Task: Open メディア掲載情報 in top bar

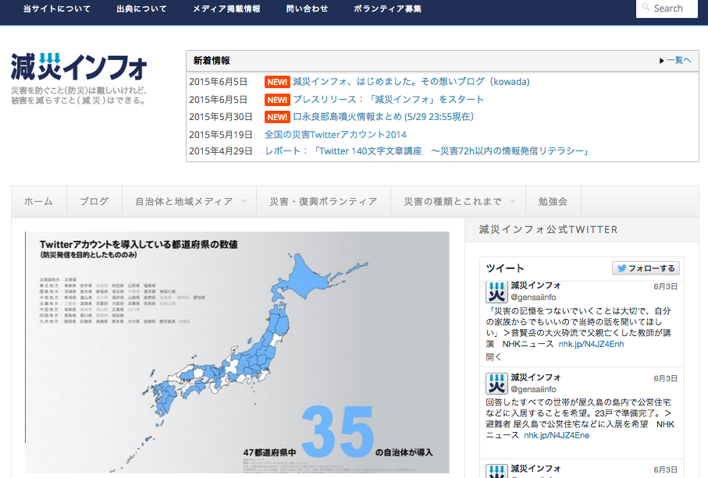Action: (x=226, y=9)
